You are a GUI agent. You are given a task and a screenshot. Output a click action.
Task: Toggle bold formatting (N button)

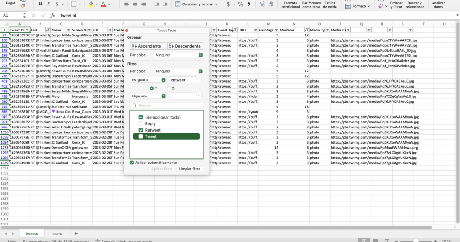pos(41,4)
